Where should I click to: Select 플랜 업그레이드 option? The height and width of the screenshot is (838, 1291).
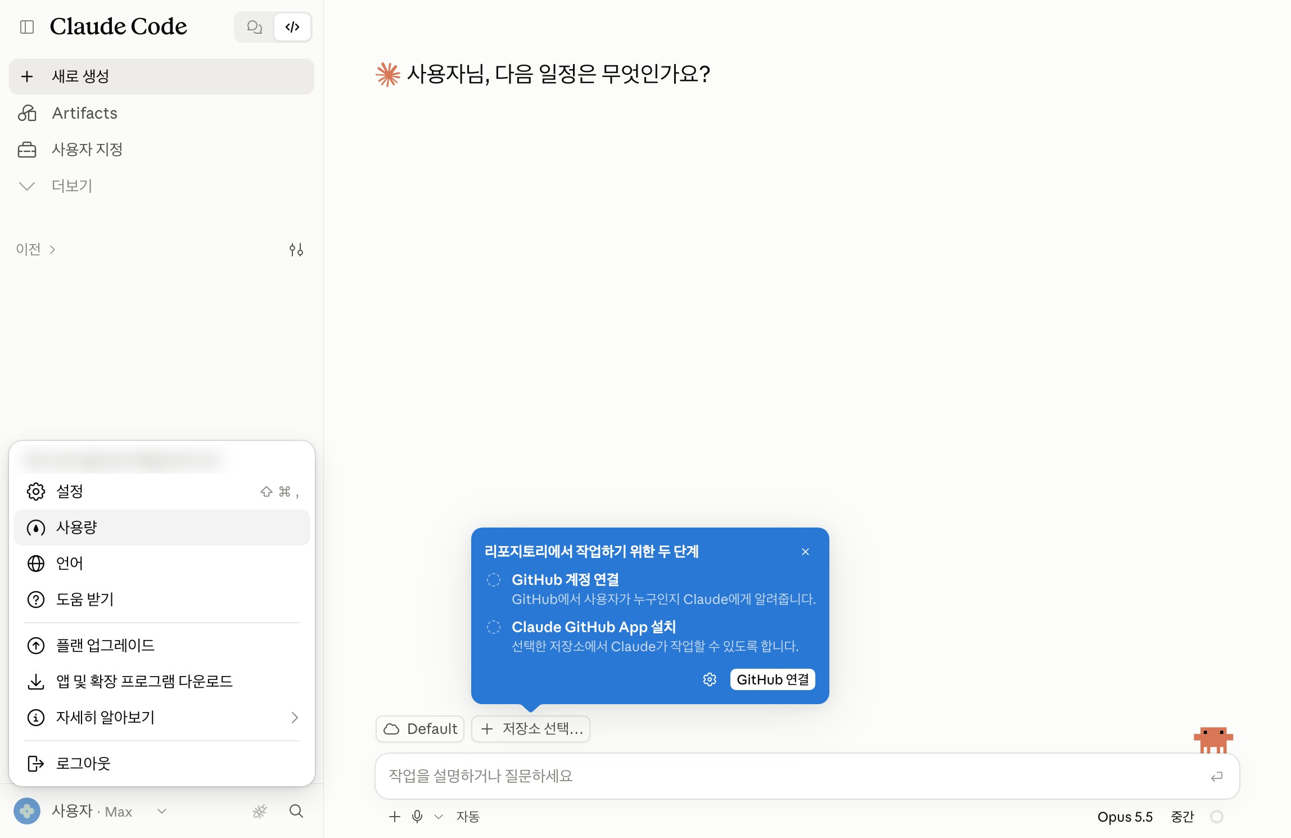tap(161, 646)
